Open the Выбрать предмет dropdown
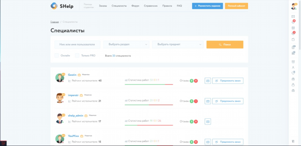The height and width of the screenshot is (146, 301). pos(178,44)
